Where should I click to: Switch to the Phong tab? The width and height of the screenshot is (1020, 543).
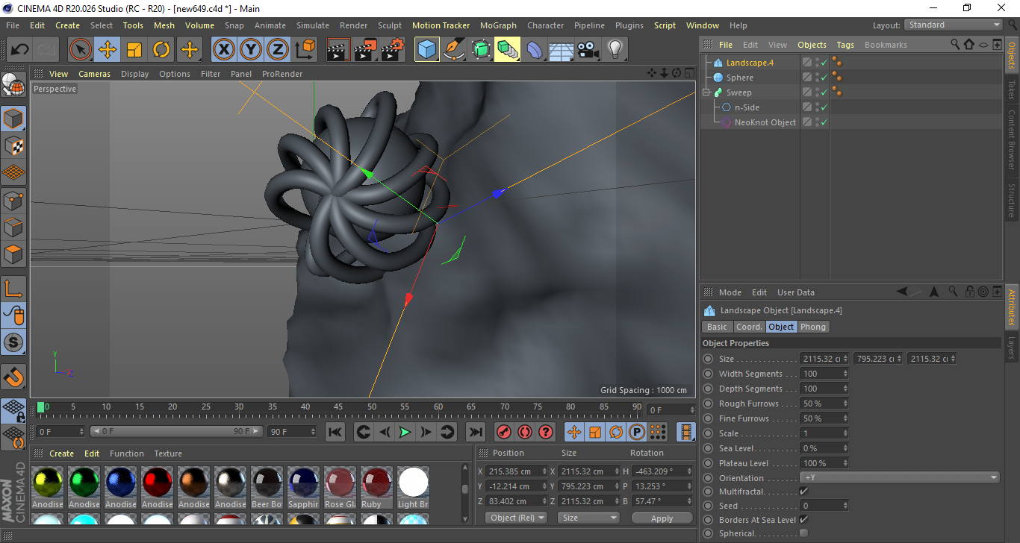(813, 327)
